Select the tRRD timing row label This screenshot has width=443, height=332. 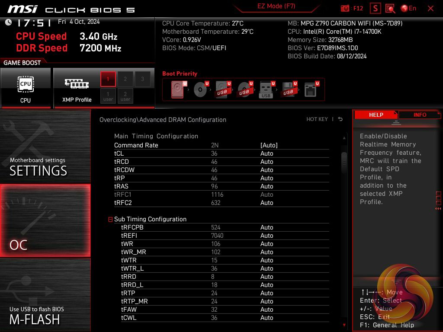coord(128,277)
